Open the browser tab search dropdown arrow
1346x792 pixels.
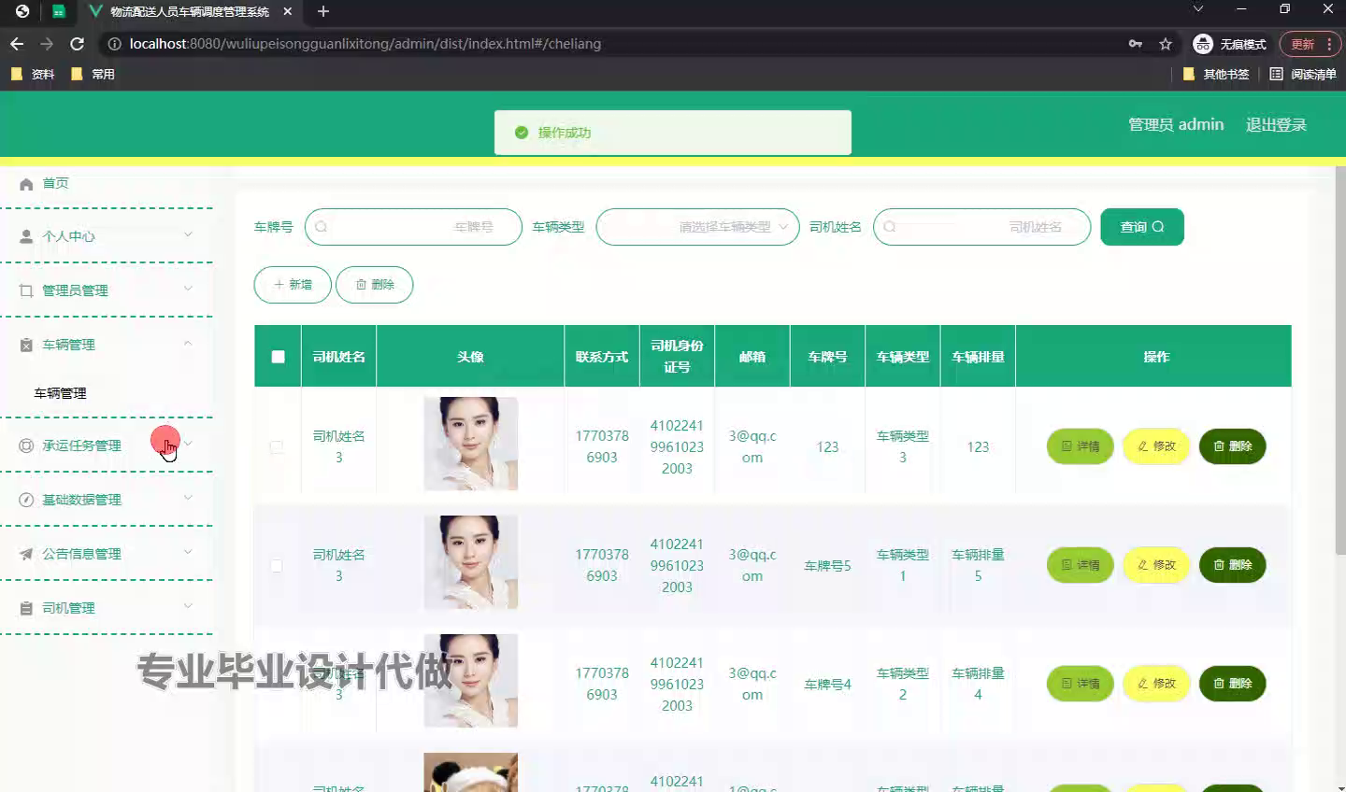tap(1198, 9)
